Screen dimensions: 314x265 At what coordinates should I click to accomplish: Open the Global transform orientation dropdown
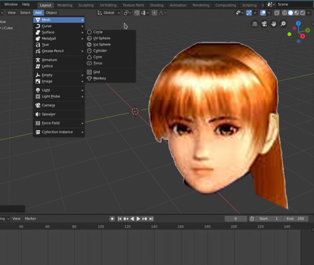[x=109, y=13]
